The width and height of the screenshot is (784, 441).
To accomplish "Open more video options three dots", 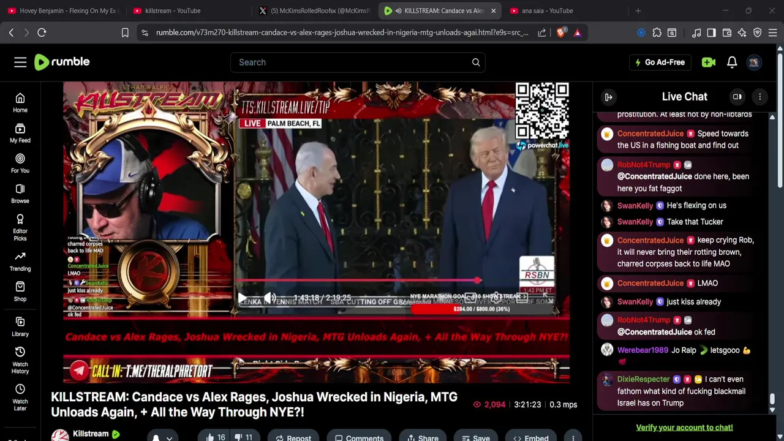I will 573,437.
